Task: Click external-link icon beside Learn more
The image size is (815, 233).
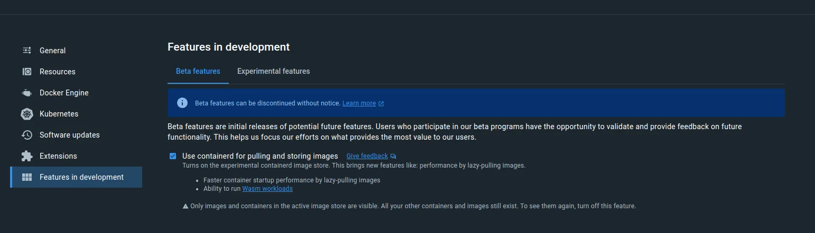Action: [382, 103]
